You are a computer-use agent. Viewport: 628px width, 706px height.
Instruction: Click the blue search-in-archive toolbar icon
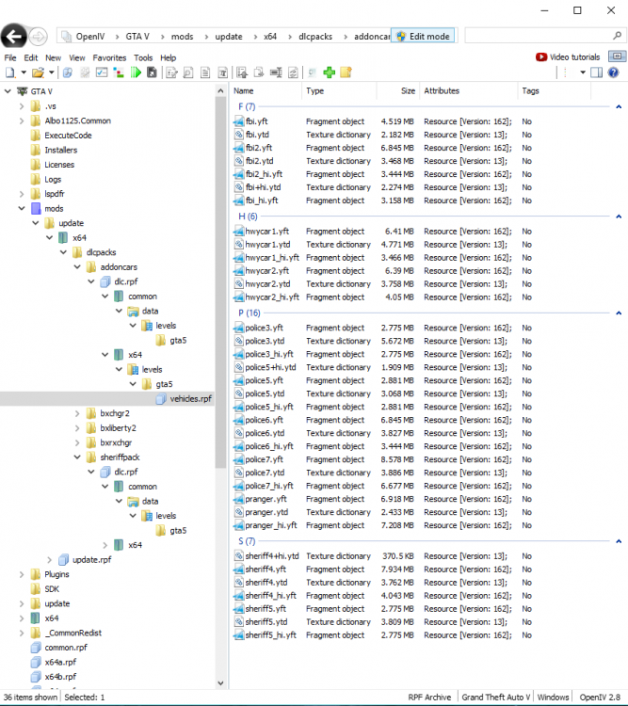coord(68,72)
